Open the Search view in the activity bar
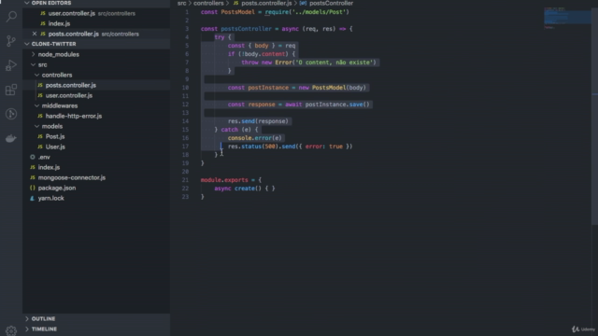Screen dimensions: 598x336 point(11,17)
